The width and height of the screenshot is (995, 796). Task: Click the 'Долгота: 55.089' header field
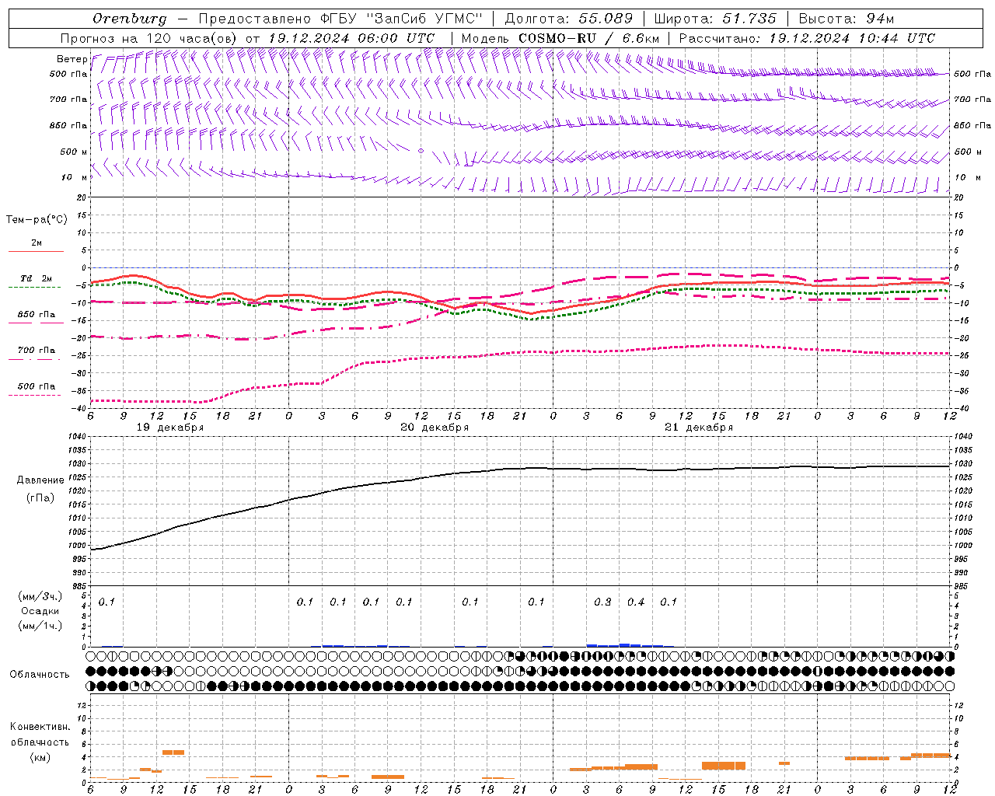[x=570, y=19]
